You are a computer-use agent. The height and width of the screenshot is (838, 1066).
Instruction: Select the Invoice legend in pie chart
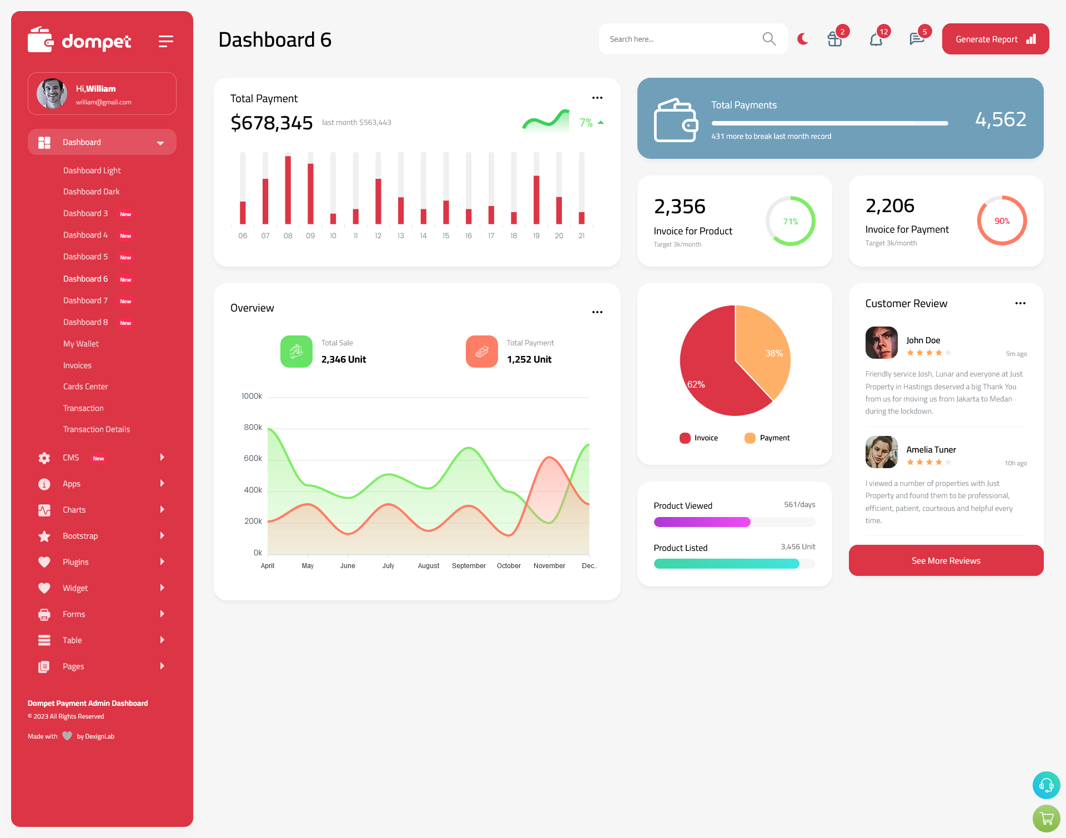tap(697, 437)
